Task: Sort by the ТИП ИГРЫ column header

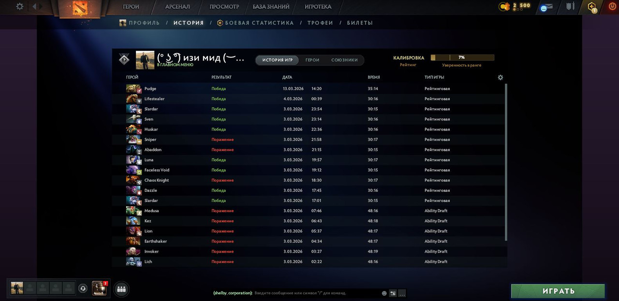Action: [x=434, y=77]
